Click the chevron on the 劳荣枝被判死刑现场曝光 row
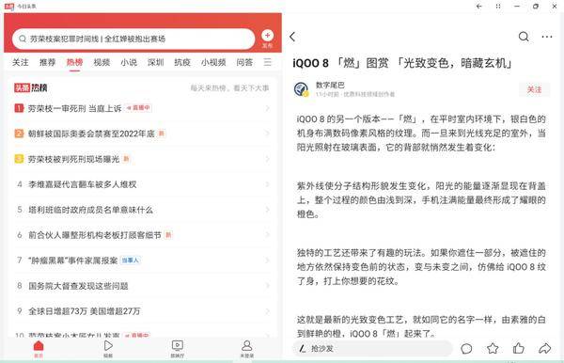Screen dimensions: 564x363 [267, 159]
